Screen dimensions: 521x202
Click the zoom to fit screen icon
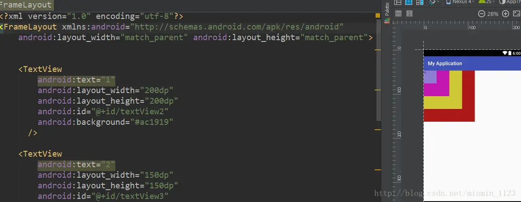[517, 14]
